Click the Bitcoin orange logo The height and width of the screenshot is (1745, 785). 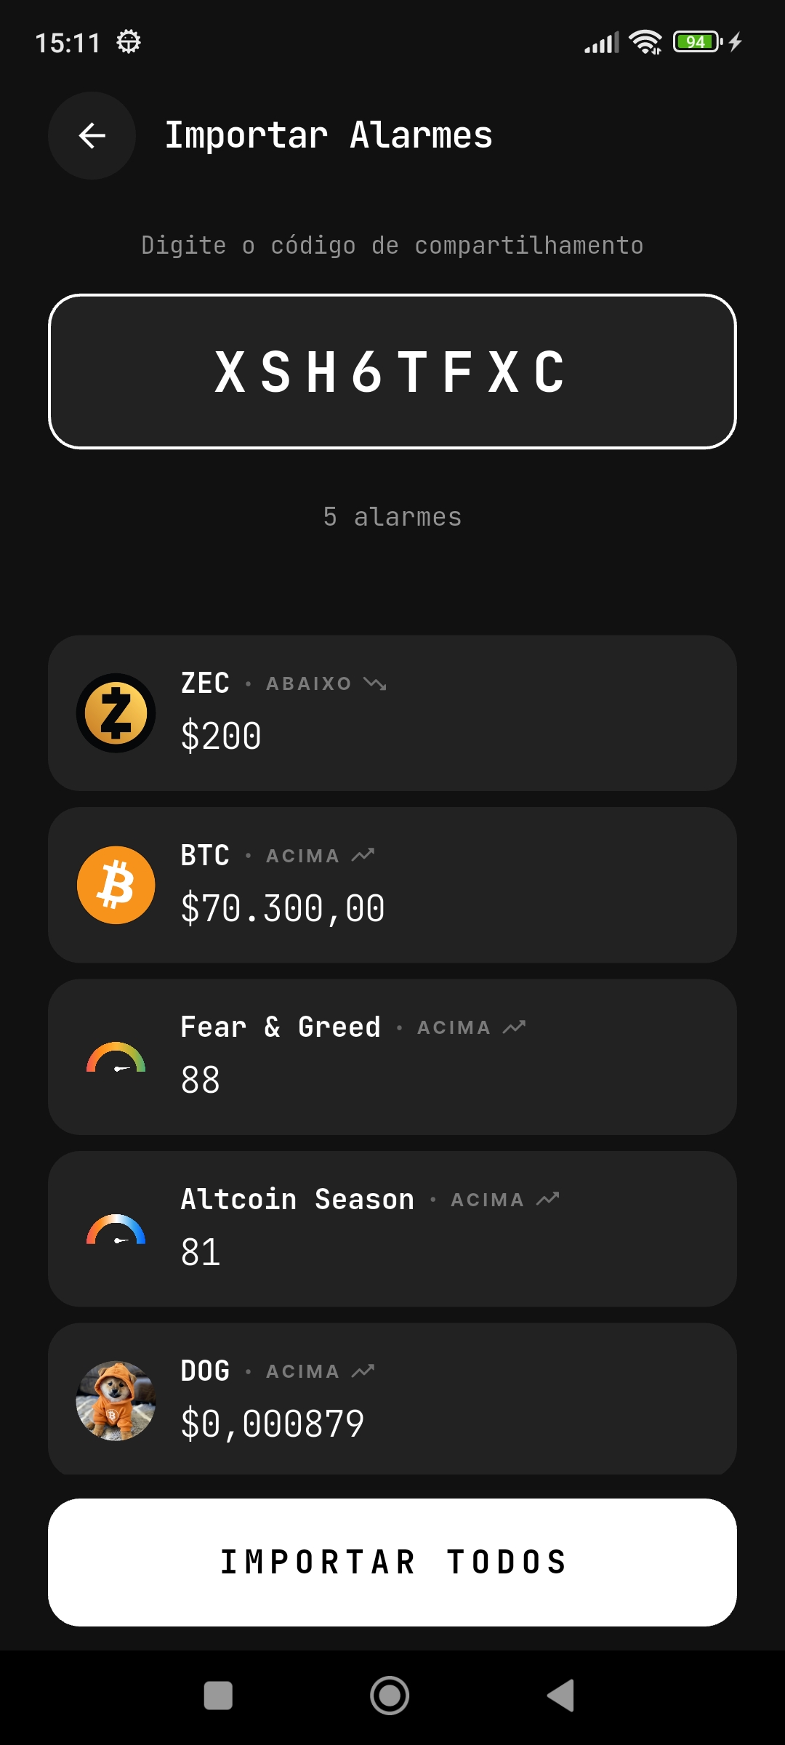point(116,885)
